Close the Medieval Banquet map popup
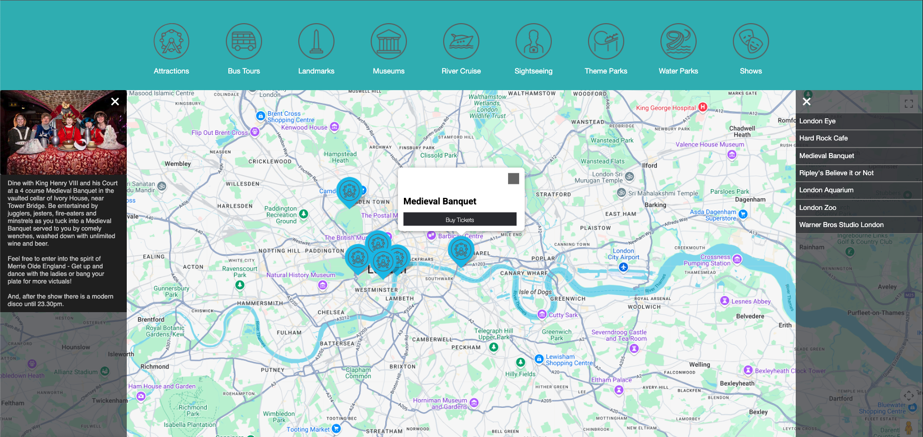 click(514, 179)
